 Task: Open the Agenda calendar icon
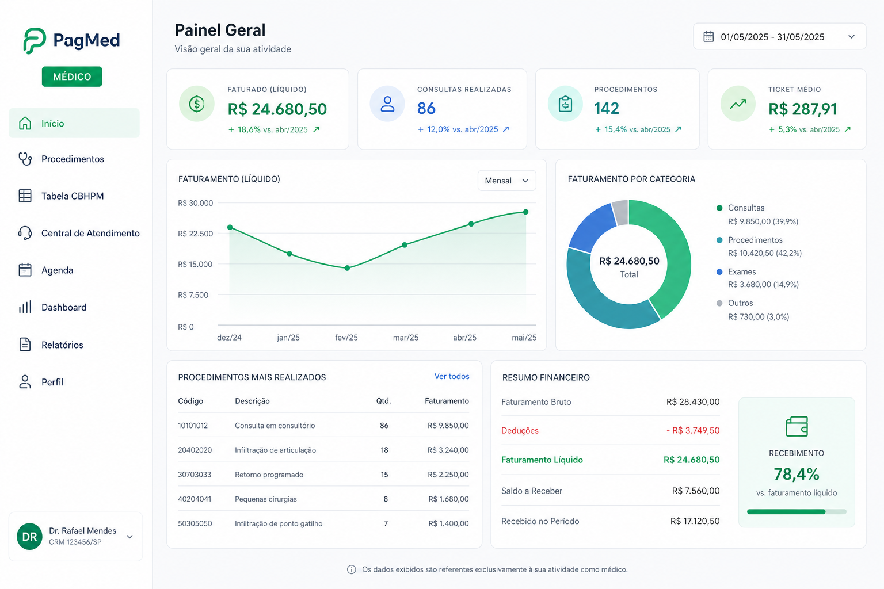coord(25,270)
